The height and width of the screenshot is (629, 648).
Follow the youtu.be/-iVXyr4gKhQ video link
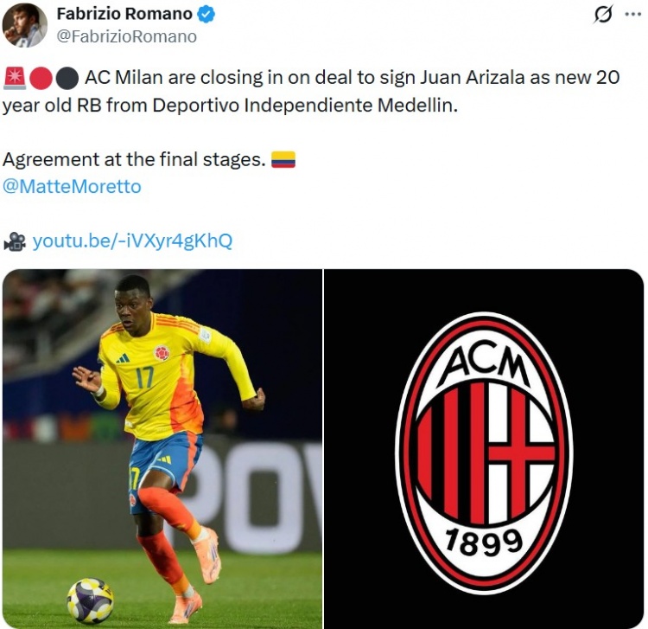132,241
